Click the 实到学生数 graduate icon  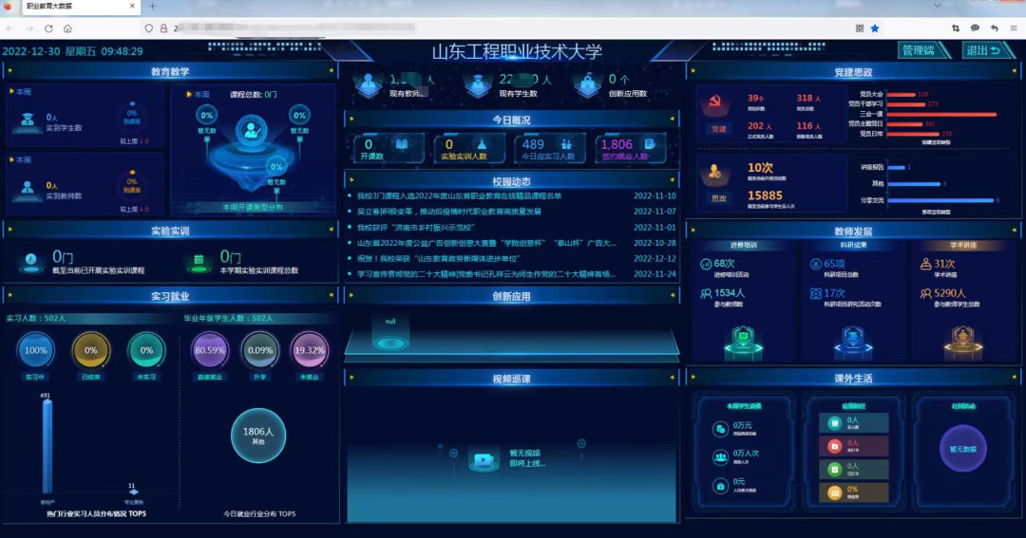[27, 121]
